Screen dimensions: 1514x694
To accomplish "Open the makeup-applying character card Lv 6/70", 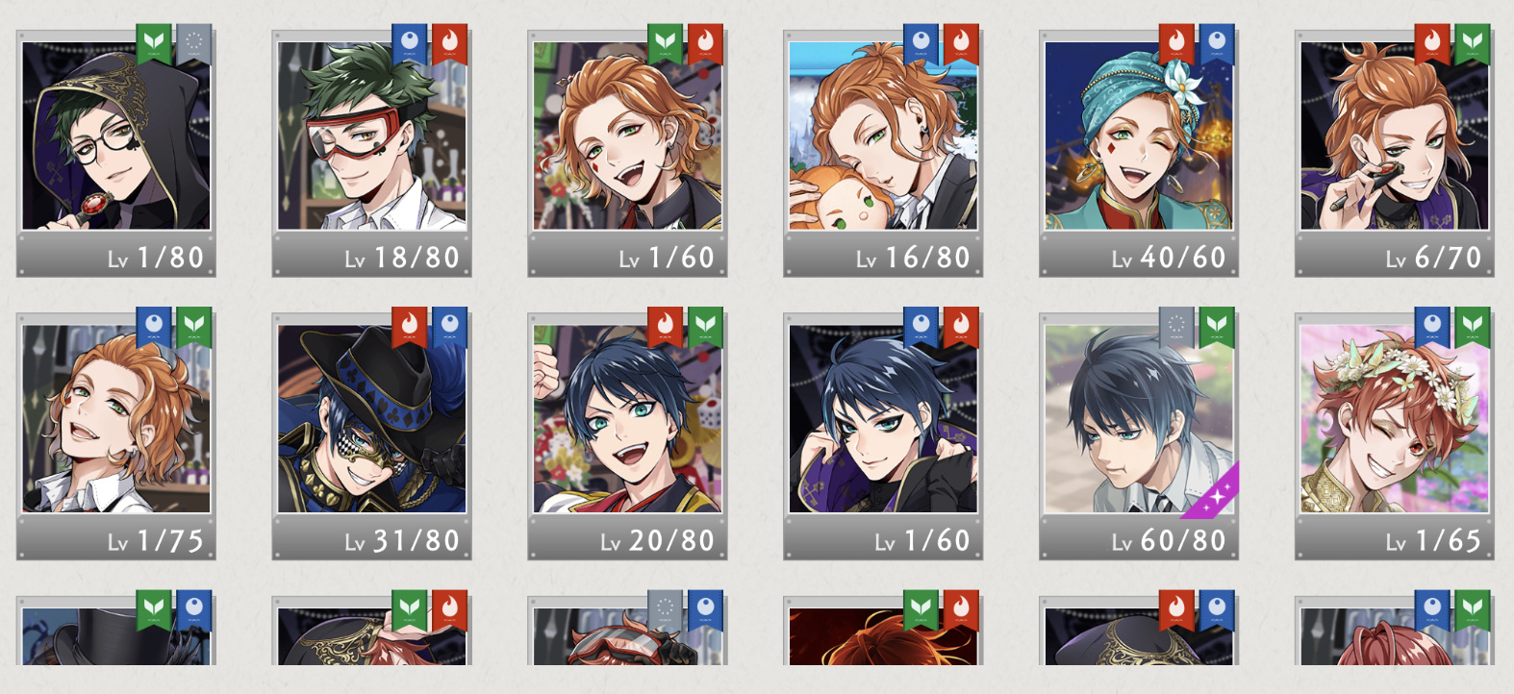I will [1395, 154].
